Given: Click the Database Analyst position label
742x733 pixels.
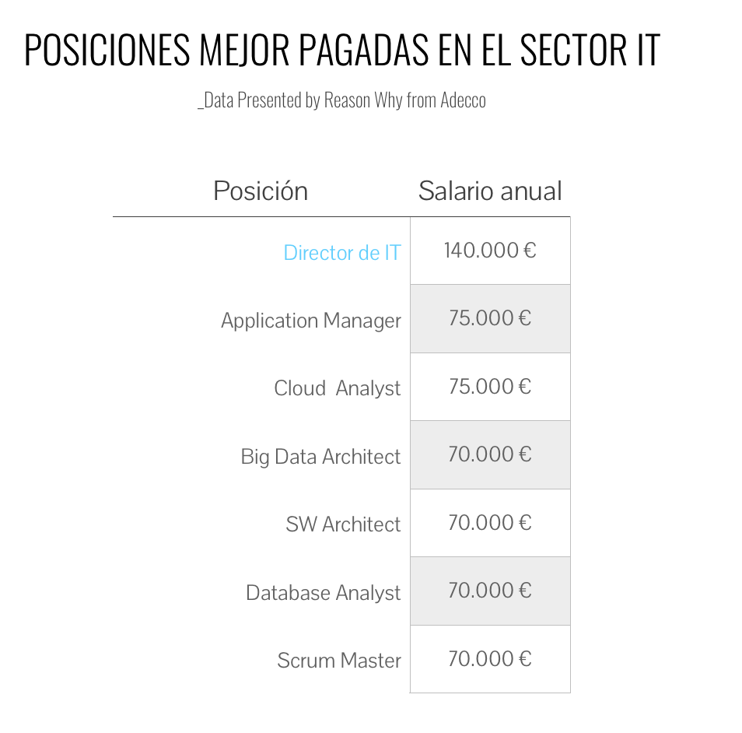Looking at the screenshot, I should pyautogui.click(x=324, y=593).
